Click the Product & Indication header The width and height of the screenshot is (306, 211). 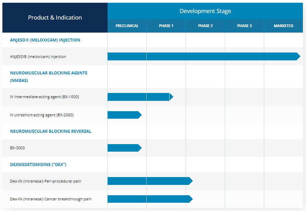(55, 17)
